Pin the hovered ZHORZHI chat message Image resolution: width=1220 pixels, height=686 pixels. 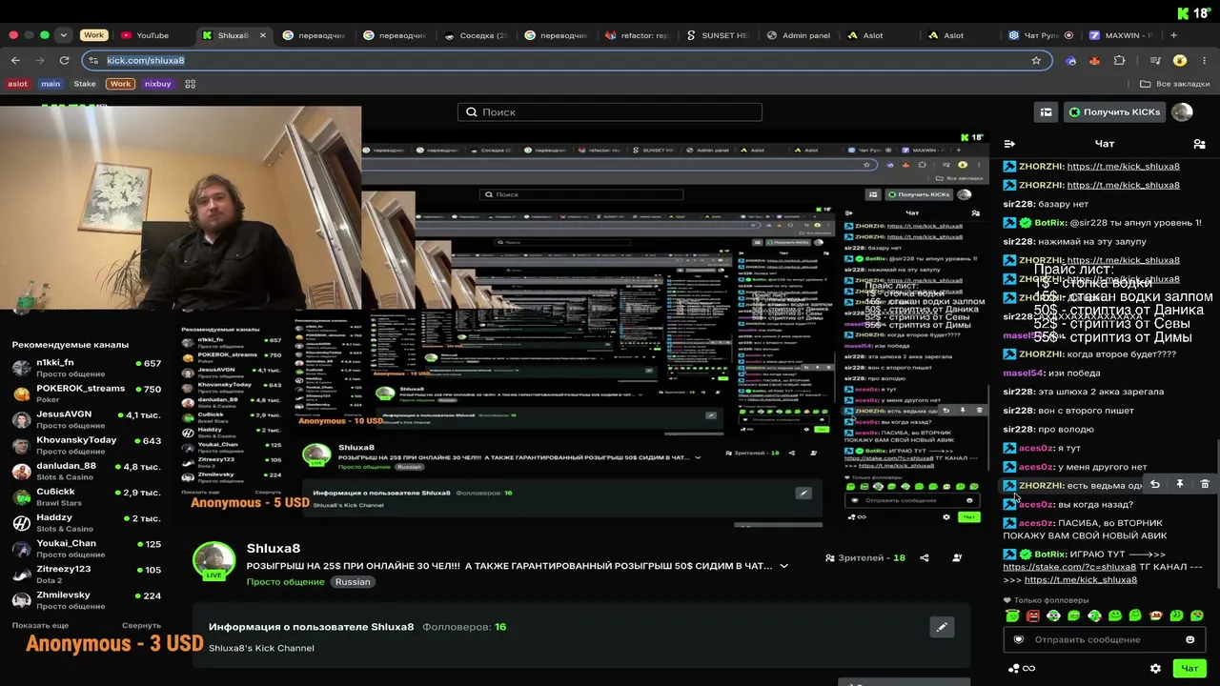(1180, 484)
